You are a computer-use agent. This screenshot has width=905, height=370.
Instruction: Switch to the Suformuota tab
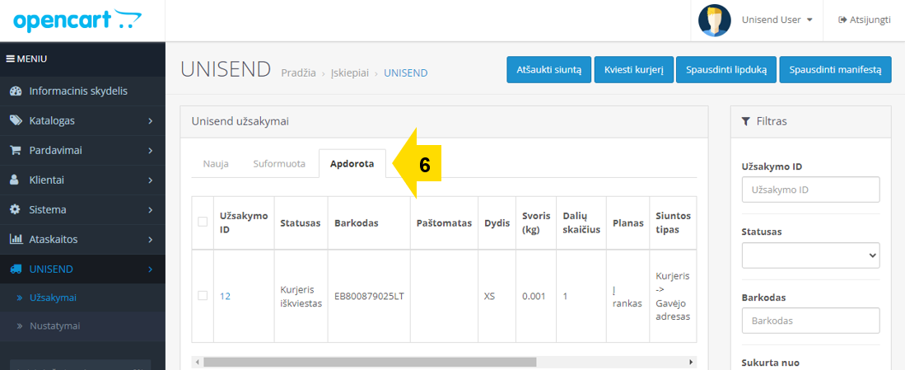279,164
